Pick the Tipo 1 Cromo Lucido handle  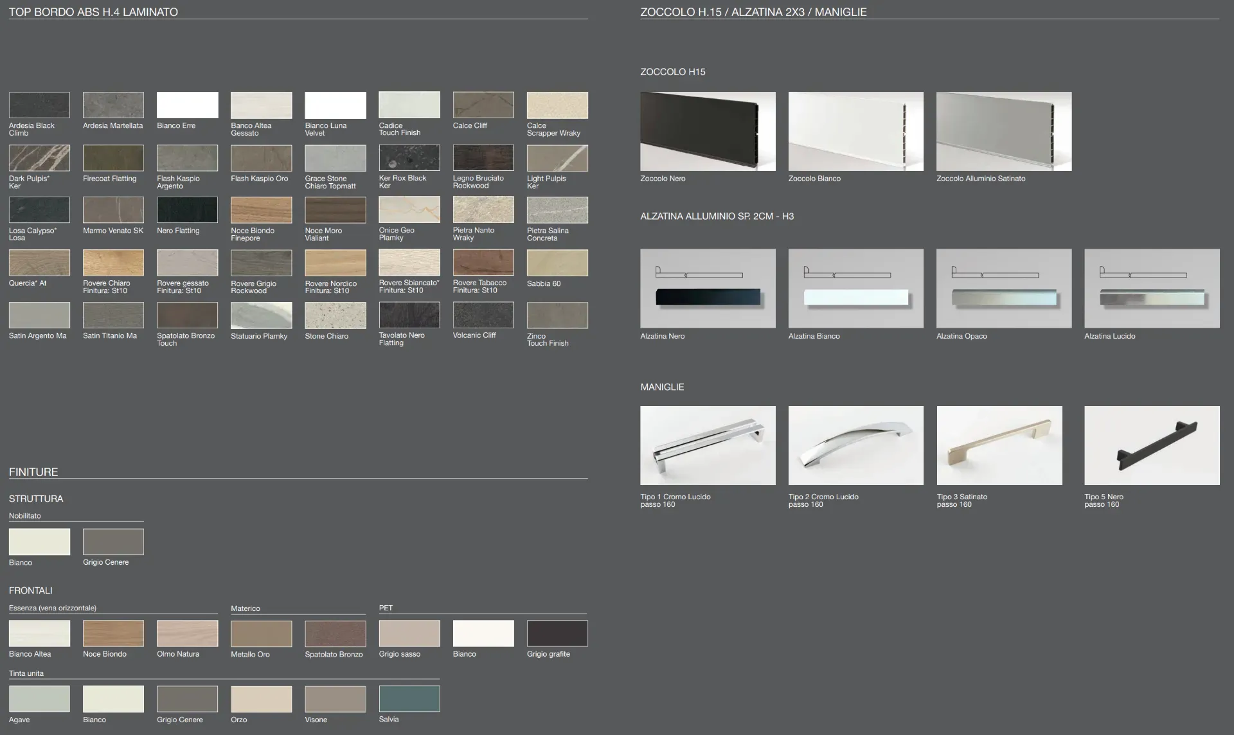click(x=708, y=445)
